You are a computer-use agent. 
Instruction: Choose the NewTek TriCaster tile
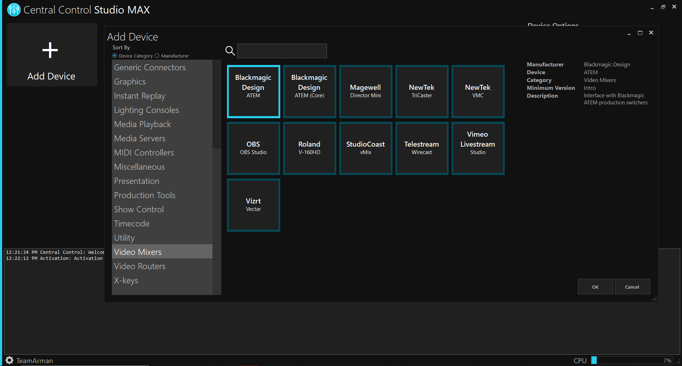click(x=422, y=92)
